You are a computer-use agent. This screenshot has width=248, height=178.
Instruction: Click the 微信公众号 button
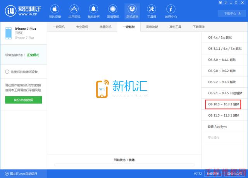click(234, 174)
